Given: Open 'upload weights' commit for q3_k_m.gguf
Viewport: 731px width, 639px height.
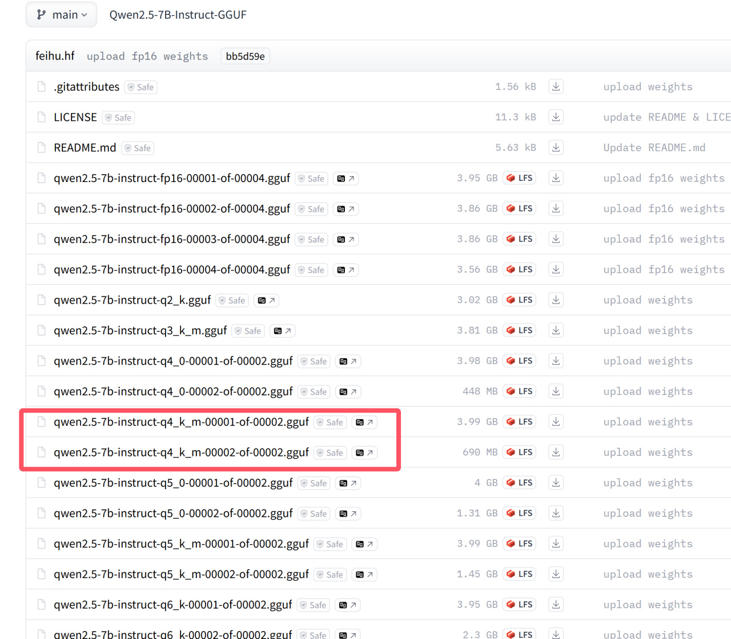Looking at the screenshot, I should point(648,330).
